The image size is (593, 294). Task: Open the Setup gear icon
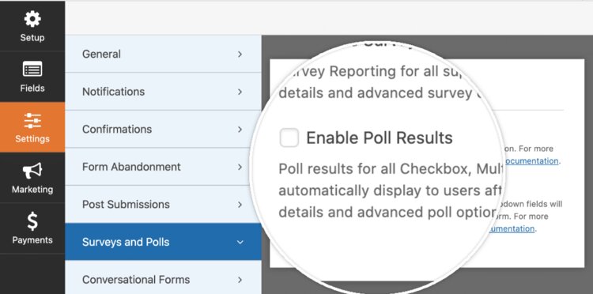click(x=32, y=19)
